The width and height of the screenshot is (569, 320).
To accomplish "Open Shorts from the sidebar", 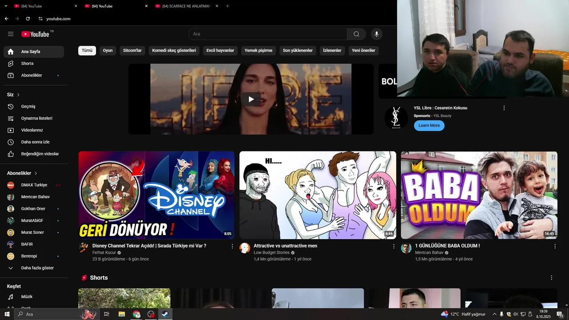I will (x=34, y=64).
